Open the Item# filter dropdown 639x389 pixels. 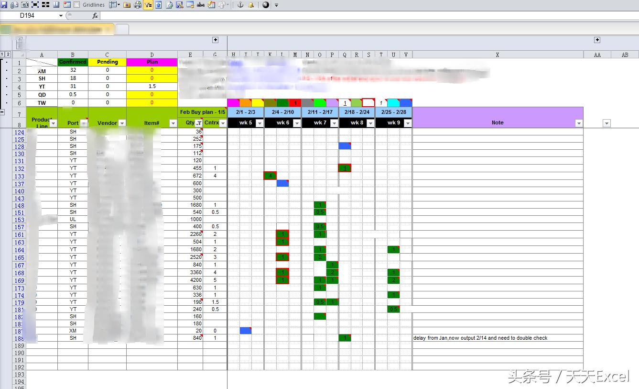tap(173, 123)
